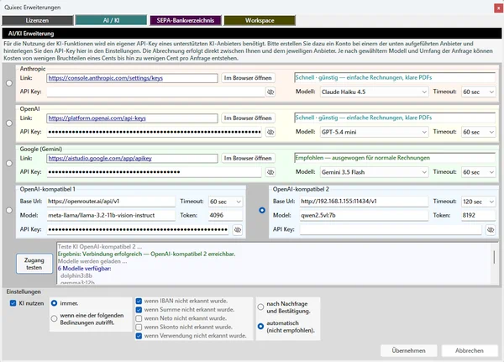Select the OpenAI-kompatibel 2 radio button
The image size is (504, 362).
(x=262, y=210)
